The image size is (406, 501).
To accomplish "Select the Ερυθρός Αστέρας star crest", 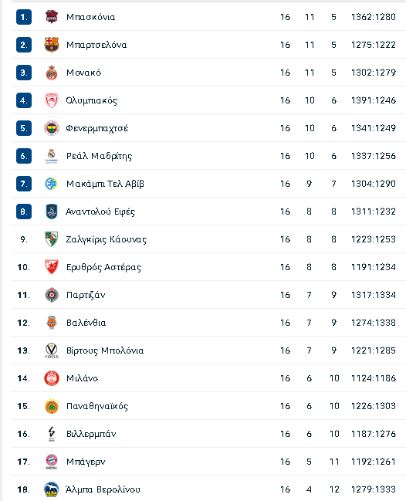I will pos(52,267).
